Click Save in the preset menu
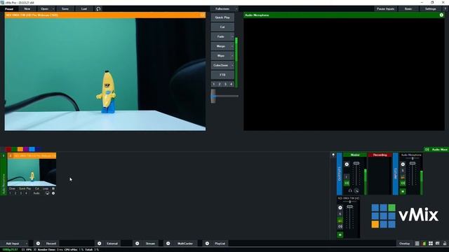The width and height of the screenshot is (449, 252). 65,9
